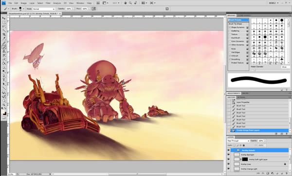Image resolution: width=292 pixels, height=176 pixels.
Task: Lock all icon in Layers lock row
Action: [x=244, y=145]
